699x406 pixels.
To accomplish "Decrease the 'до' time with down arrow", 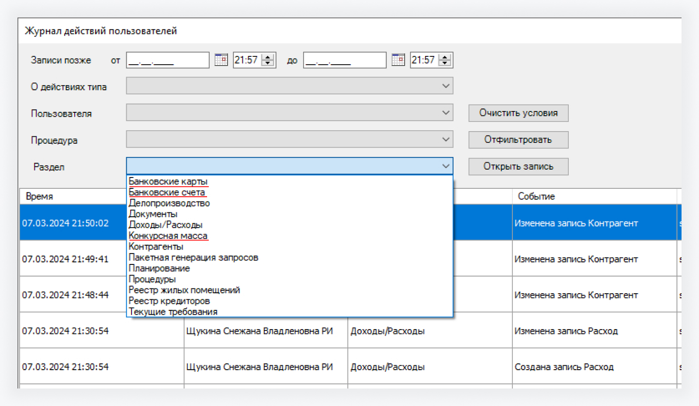I will 445,63.
